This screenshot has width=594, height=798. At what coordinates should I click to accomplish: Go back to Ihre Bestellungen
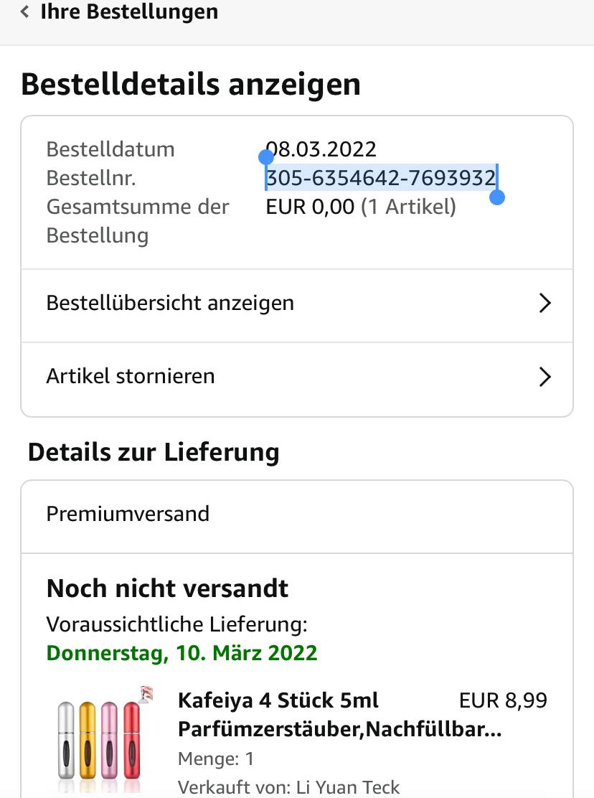[x=129, y=12]
